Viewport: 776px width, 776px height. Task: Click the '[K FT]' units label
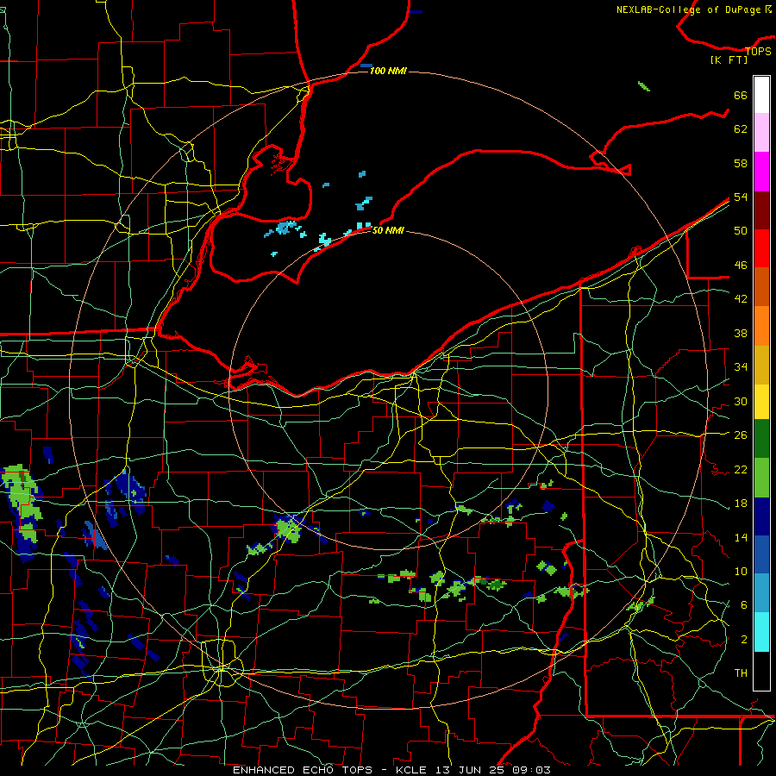729,59
